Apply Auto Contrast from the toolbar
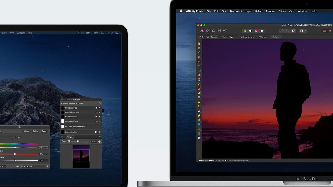 coord(251,31)
